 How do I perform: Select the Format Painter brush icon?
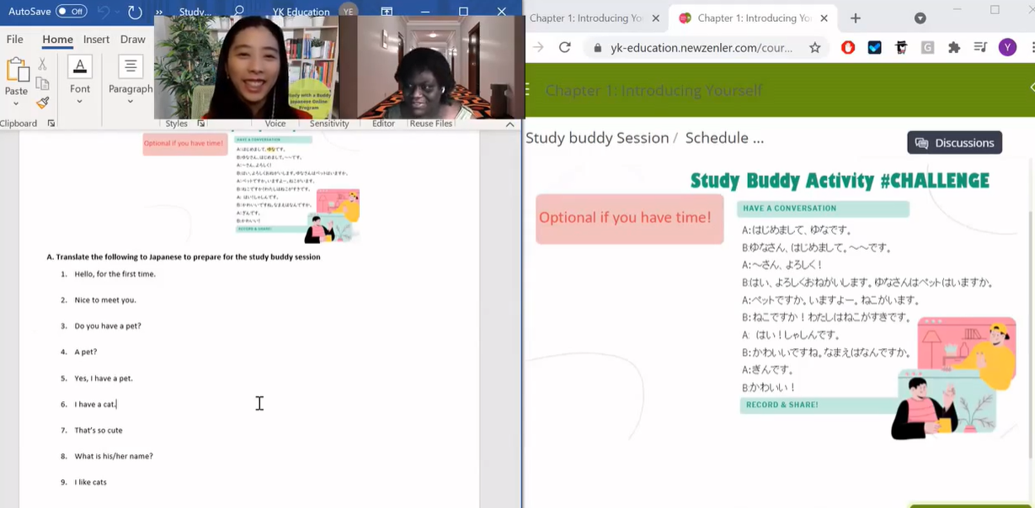[x=42, y=103]
